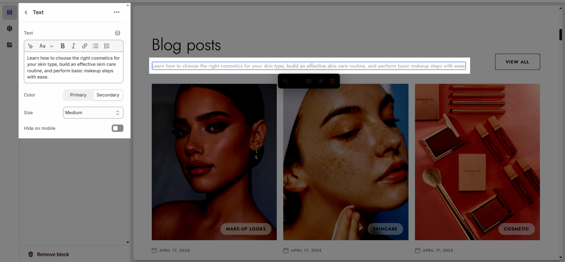Apply italic formatting to text
This screenshot has width=565, height=262.
73,46
